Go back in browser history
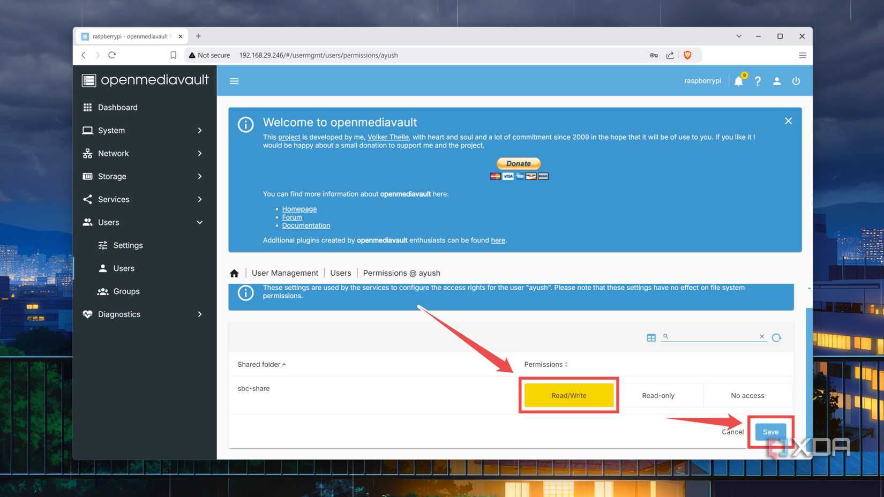The width and height of the screenshot is (884, 497). click(x=84, y=55)
